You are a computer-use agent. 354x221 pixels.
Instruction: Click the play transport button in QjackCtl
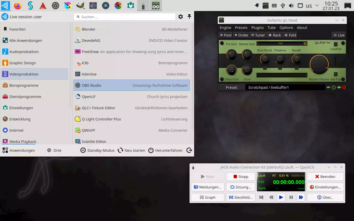point(281,197)
